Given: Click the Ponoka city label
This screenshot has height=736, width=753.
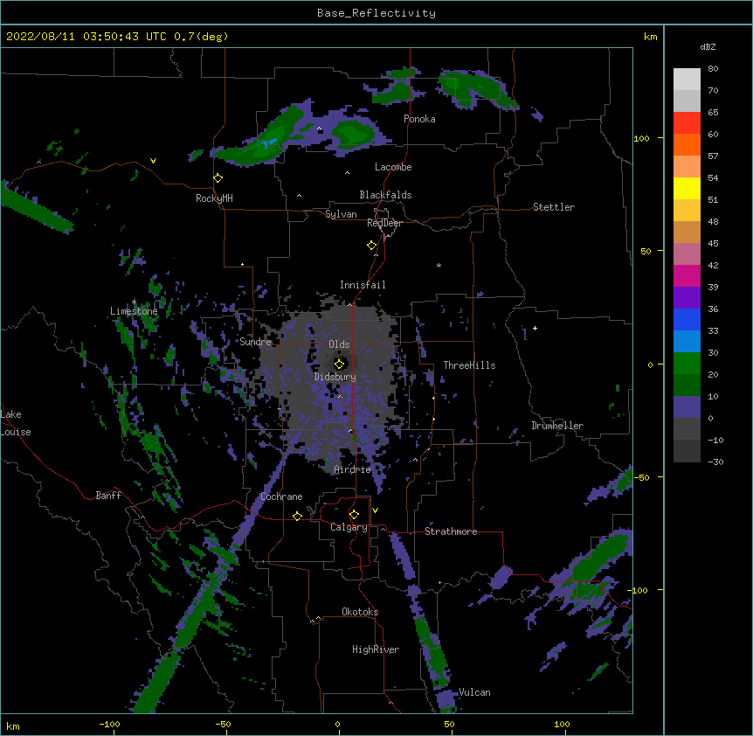Looking at the screenshot, I should coord(419,119).
